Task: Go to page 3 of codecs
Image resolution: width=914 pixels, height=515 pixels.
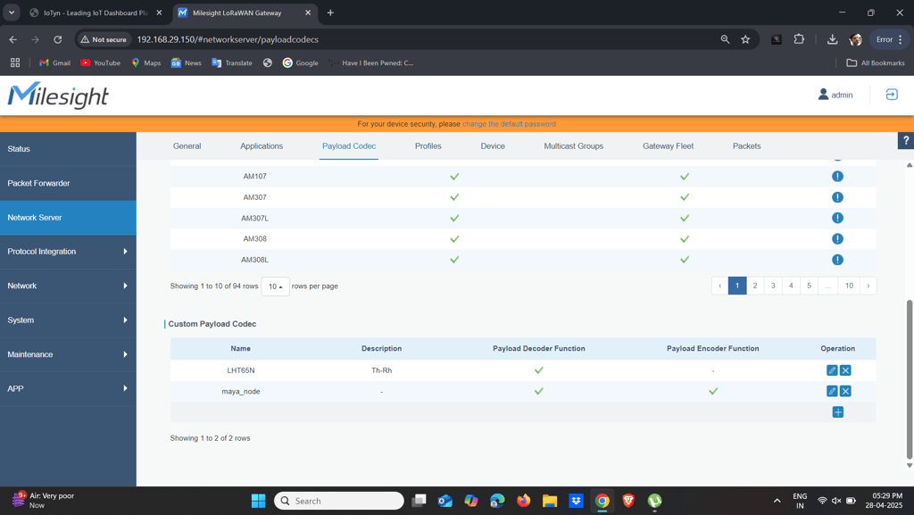Action: [773, 286]
